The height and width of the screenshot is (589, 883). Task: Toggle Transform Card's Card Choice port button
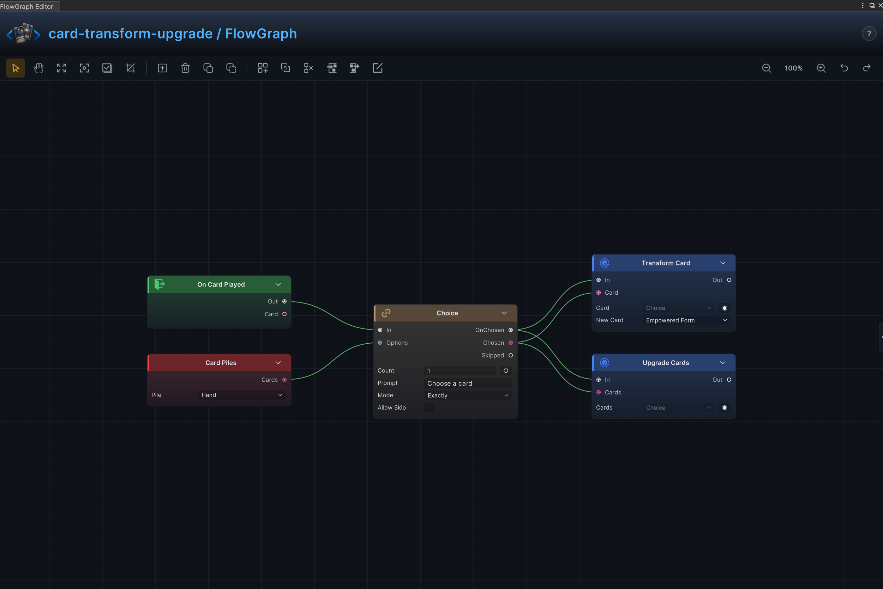click(724, 308)
